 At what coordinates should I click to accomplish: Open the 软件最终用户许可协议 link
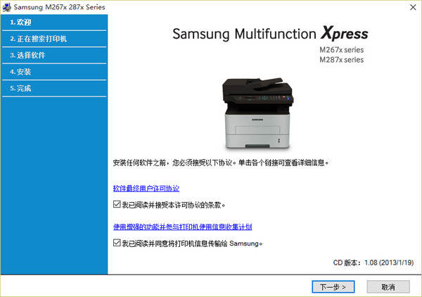pos(146,188)
